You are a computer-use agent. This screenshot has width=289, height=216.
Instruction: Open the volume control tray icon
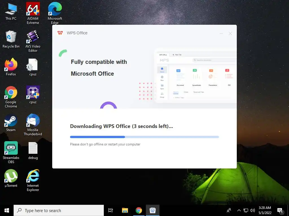[253, 210]
